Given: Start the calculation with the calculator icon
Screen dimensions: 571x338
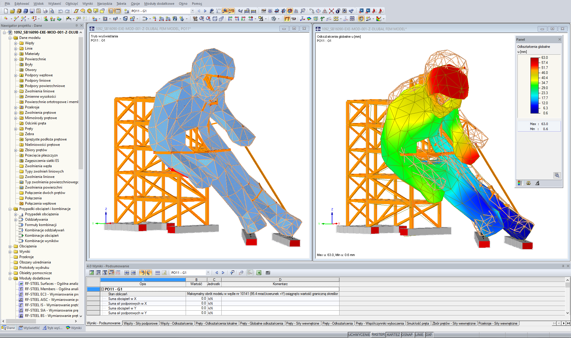Looking at the screenshot, I should tap(267, 272).
